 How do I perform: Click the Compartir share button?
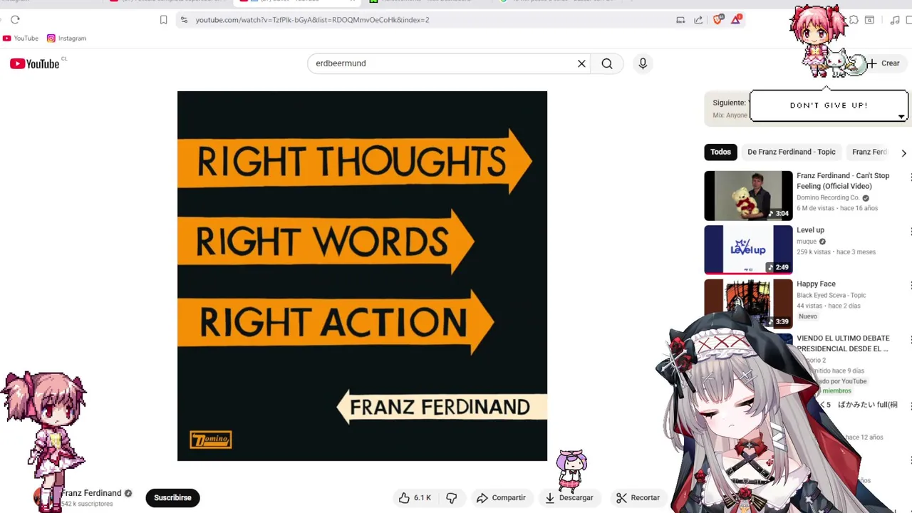[501, 498]
